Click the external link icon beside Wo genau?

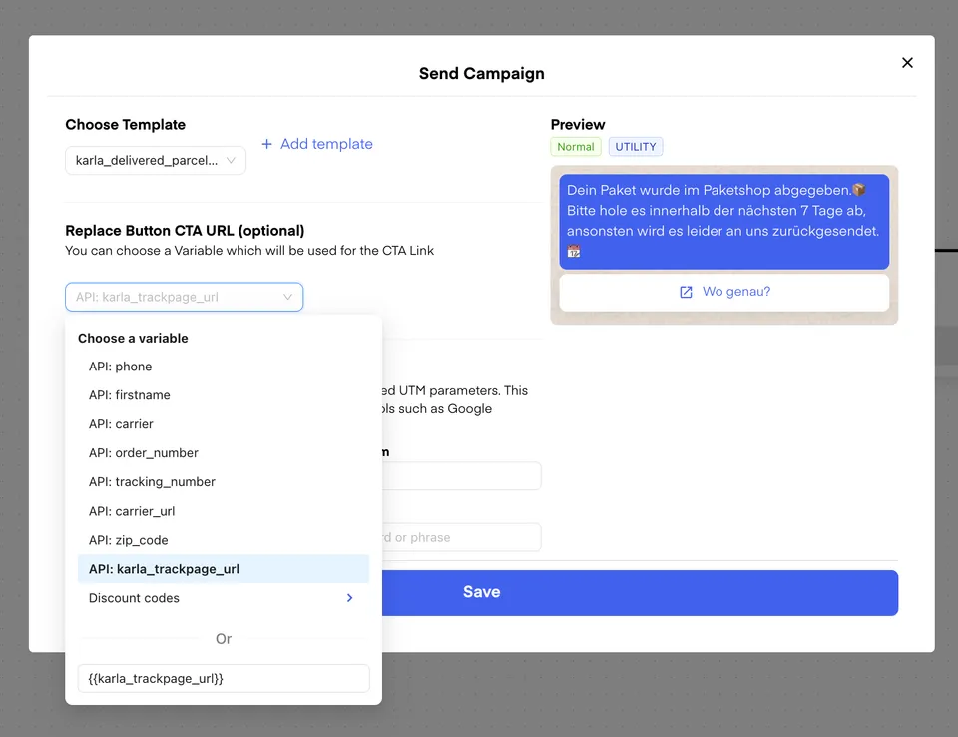pyautogui.click(x=686, y=292)
